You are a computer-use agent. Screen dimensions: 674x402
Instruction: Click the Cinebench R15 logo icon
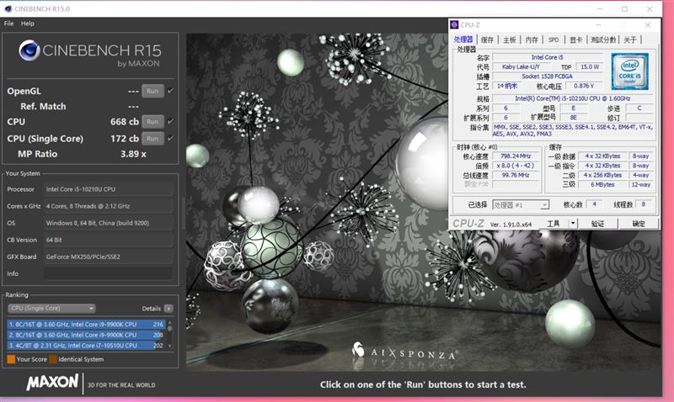[29, 50]
